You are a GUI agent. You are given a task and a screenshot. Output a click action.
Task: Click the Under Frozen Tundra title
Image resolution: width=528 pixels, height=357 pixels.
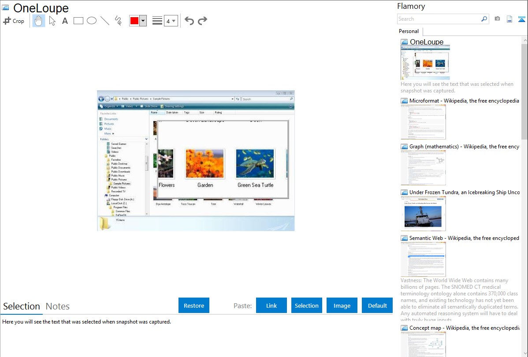pyautogui.click(x=465, y=192)
